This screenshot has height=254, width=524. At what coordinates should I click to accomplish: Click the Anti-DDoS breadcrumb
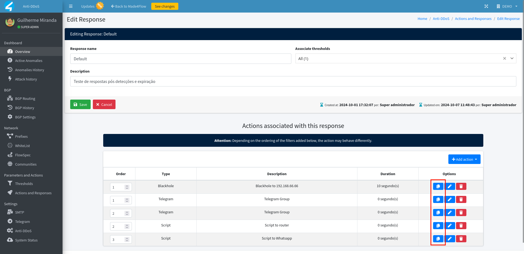[x=441, y=19]
